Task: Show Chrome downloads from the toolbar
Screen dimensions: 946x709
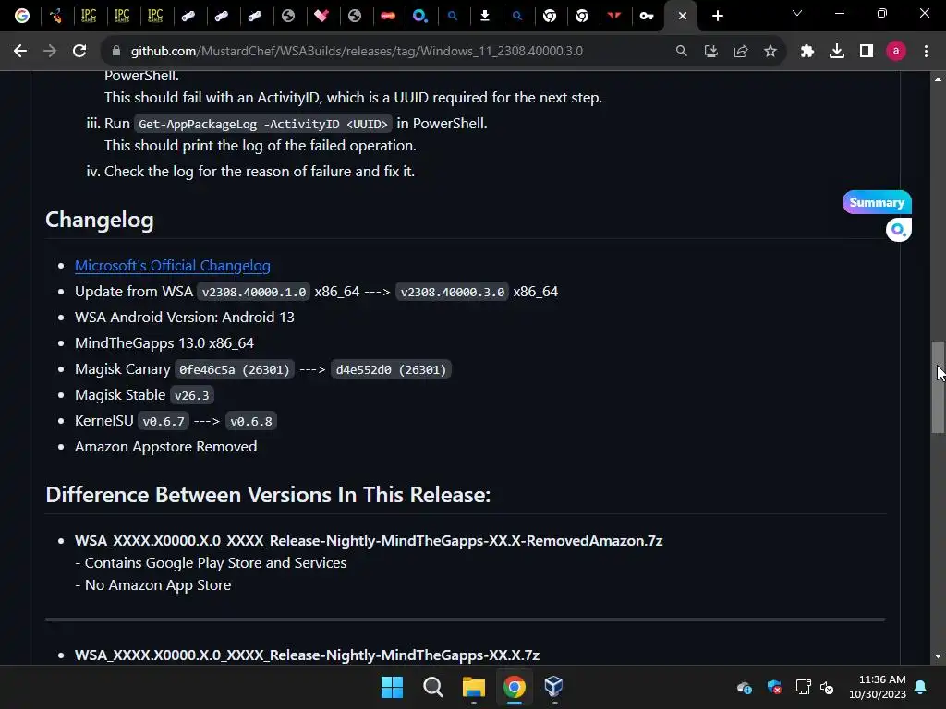Action: (x=837, y=52)
